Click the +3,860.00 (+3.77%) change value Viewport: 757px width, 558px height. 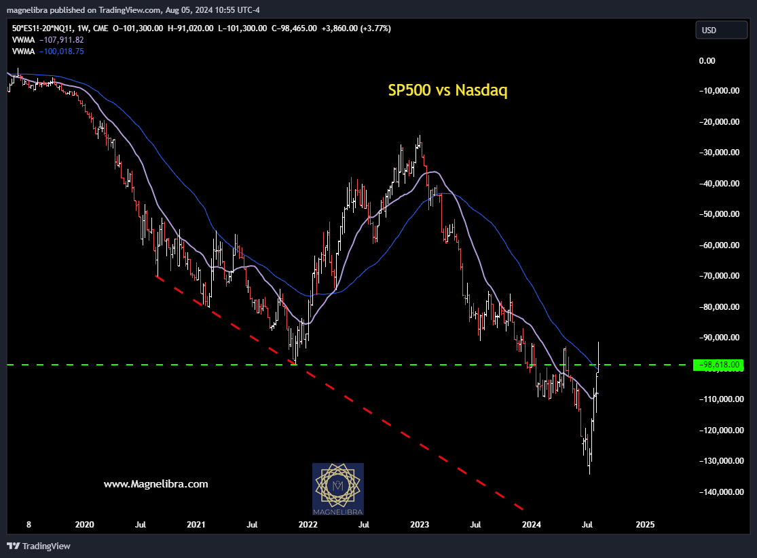point(356,28)
